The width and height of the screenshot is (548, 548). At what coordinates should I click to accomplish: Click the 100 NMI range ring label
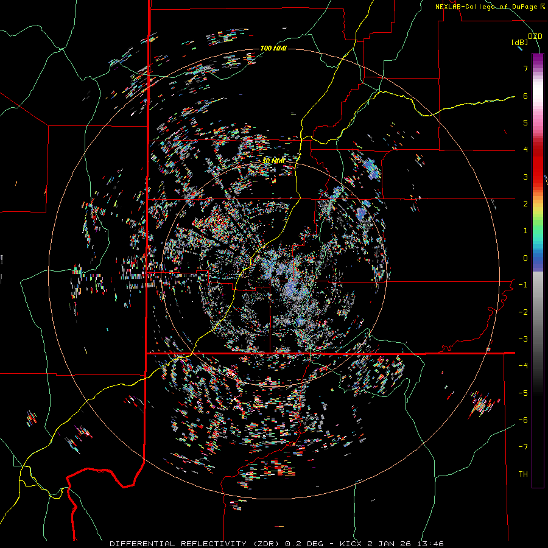[273, 48]
